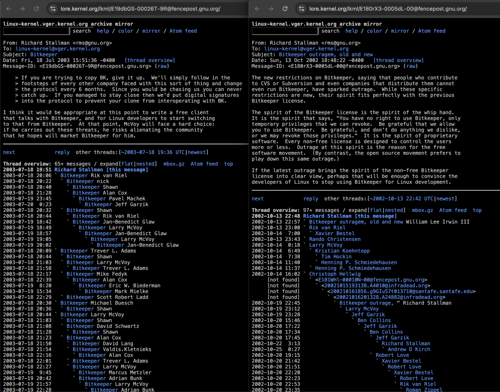The height and width of the screenshot is (392, 500).
Task: Click the archive search text box in right window
Action: (x=285, y=31)
